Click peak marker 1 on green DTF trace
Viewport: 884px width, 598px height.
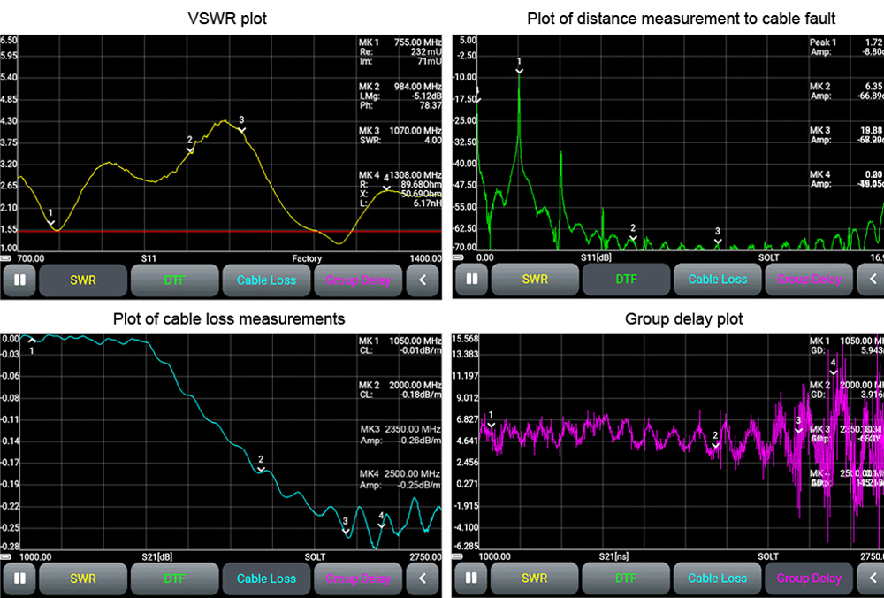520,69
